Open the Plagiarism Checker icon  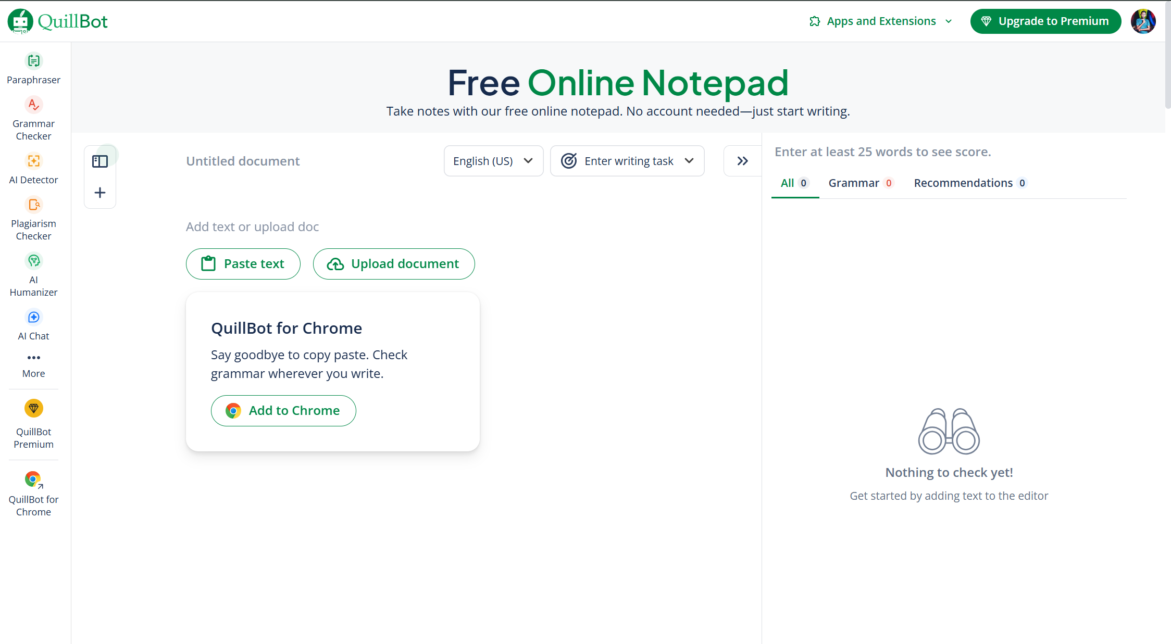[33, 205]
